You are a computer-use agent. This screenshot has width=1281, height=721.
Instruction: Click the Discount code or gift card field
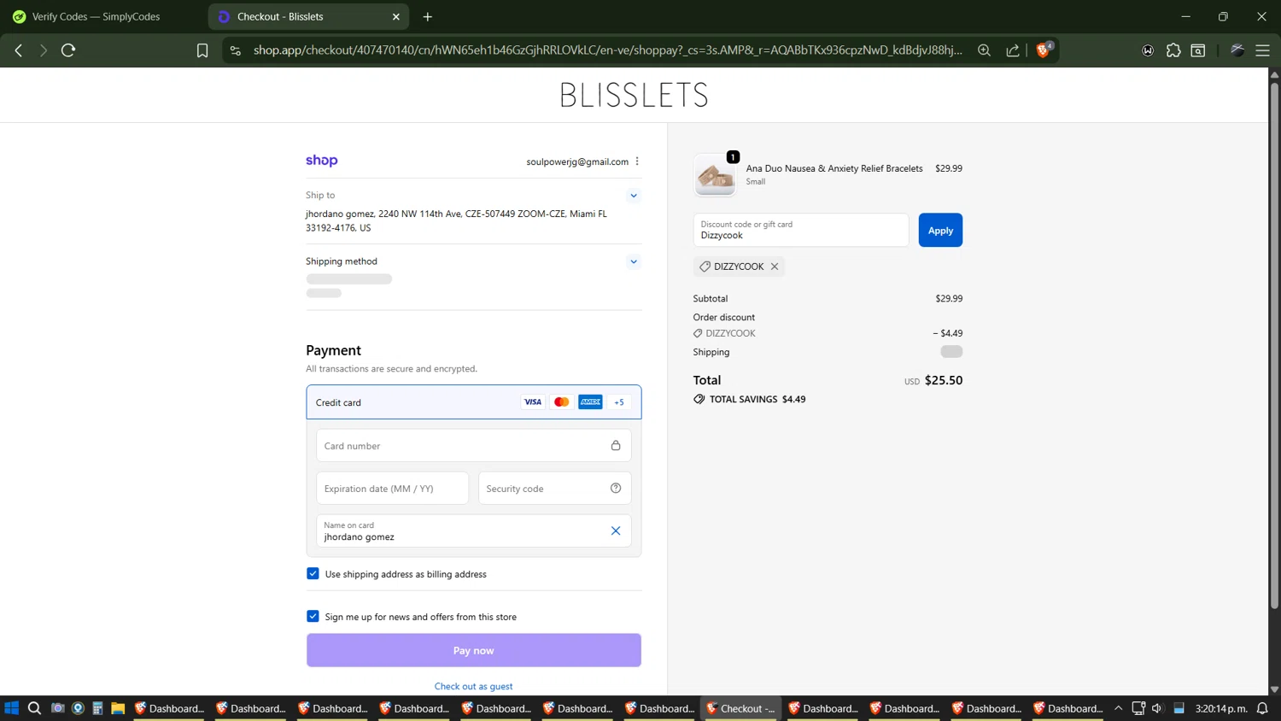[801, 230]
